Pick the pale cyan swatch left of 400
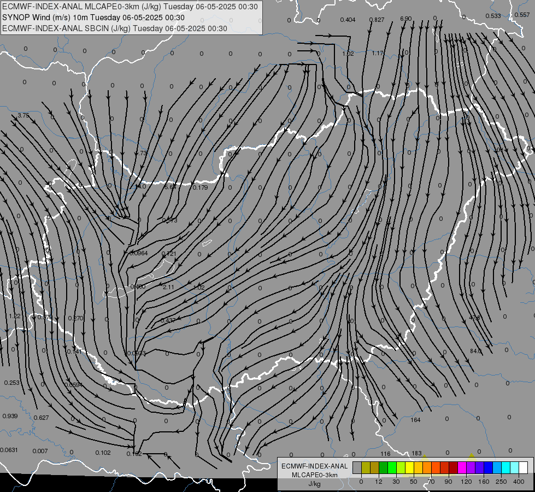This screenshot has height=492, width=535. (515, 467)
